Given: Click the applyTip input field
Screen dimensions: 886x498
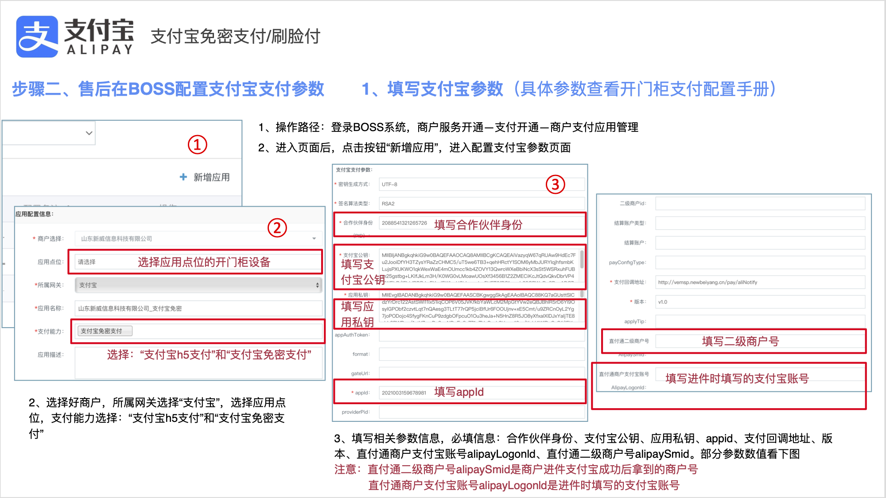Looking at the screenshot, I should tap(760, 322).
